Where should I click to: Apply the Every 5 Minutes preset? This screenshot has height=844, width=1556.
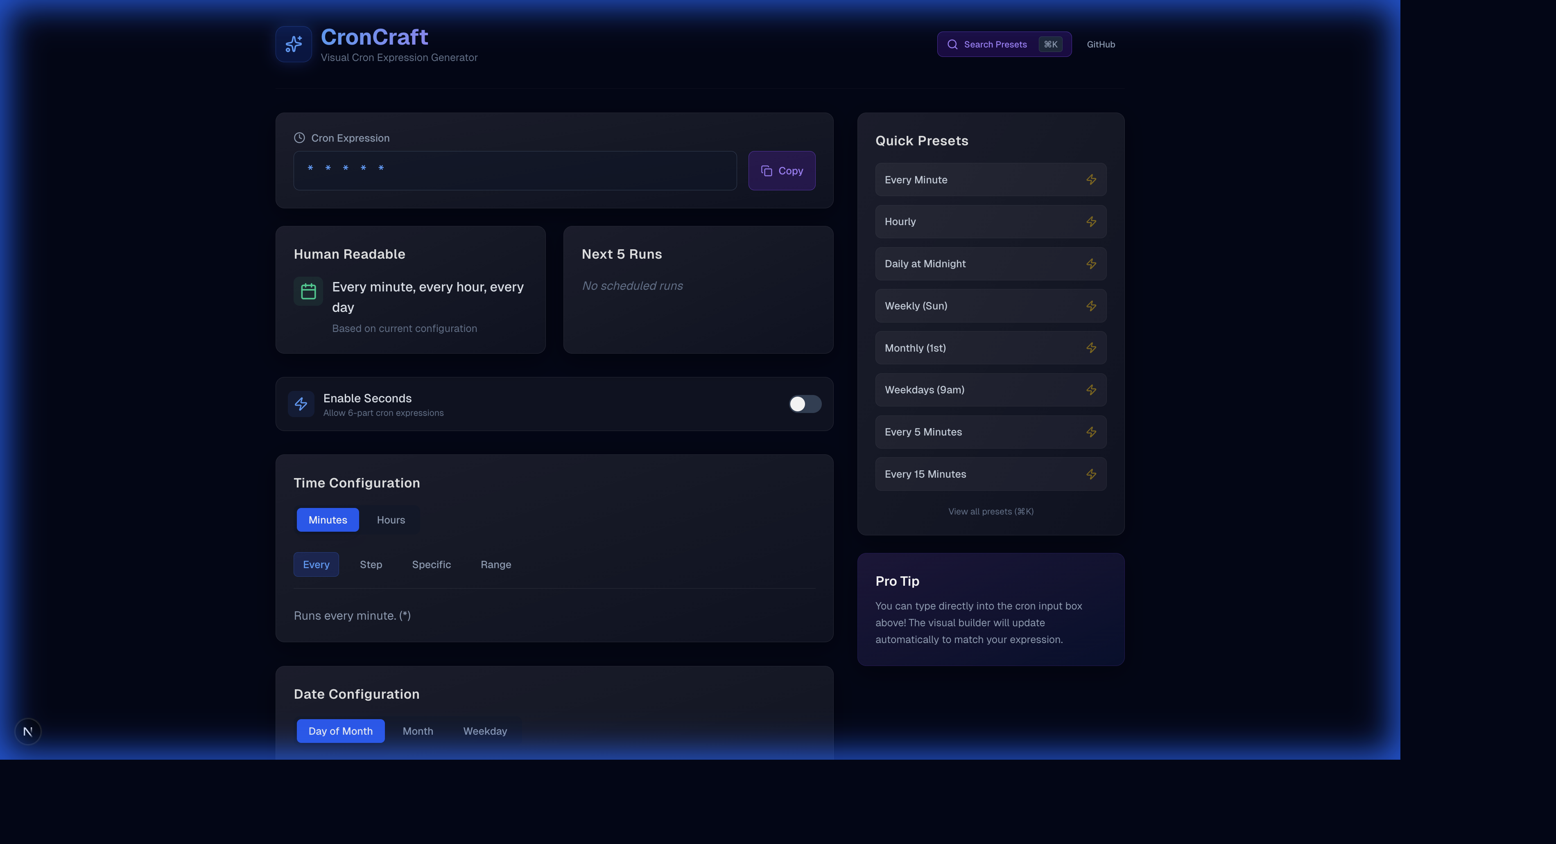click(991, 432)
